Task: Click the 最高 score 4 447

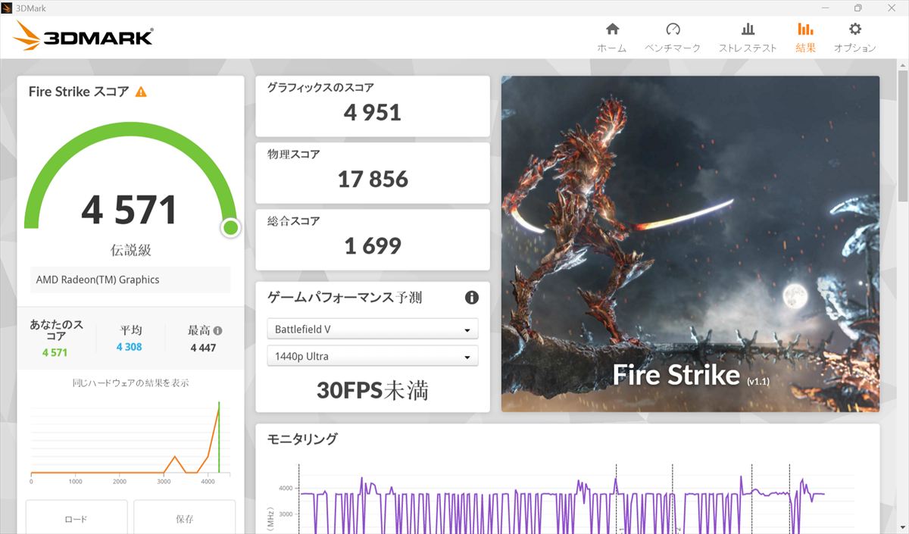Action: coord(203,348)
